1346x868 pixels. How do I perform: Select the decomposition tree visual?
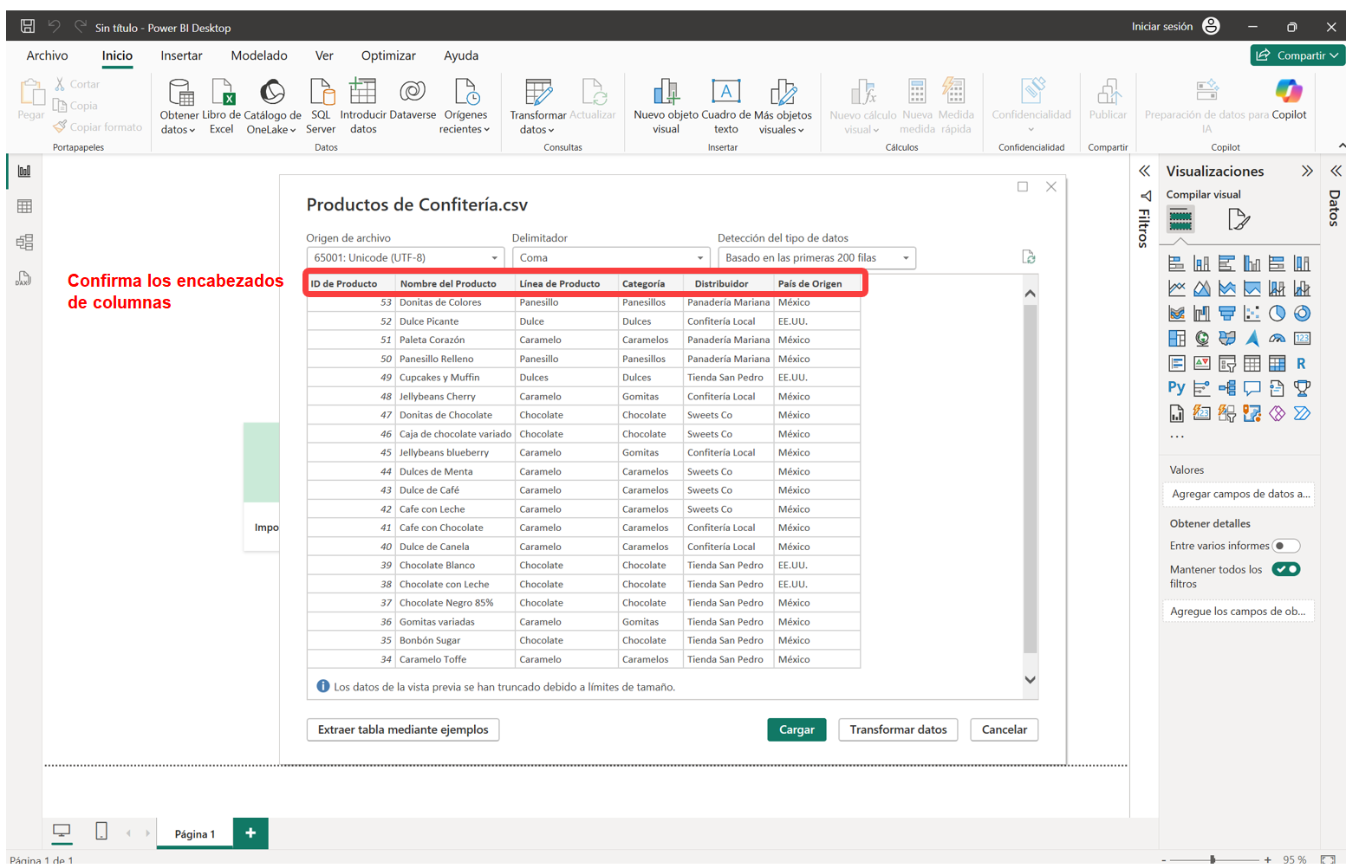(1227, 388)
